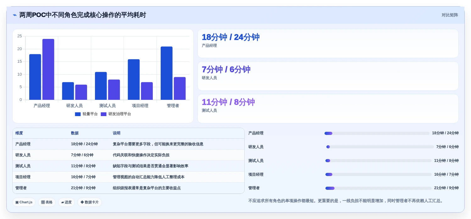Click the footnote beginning 不应追求所有角色
Screen dimensions: 471x219
[x=346, y=201]
